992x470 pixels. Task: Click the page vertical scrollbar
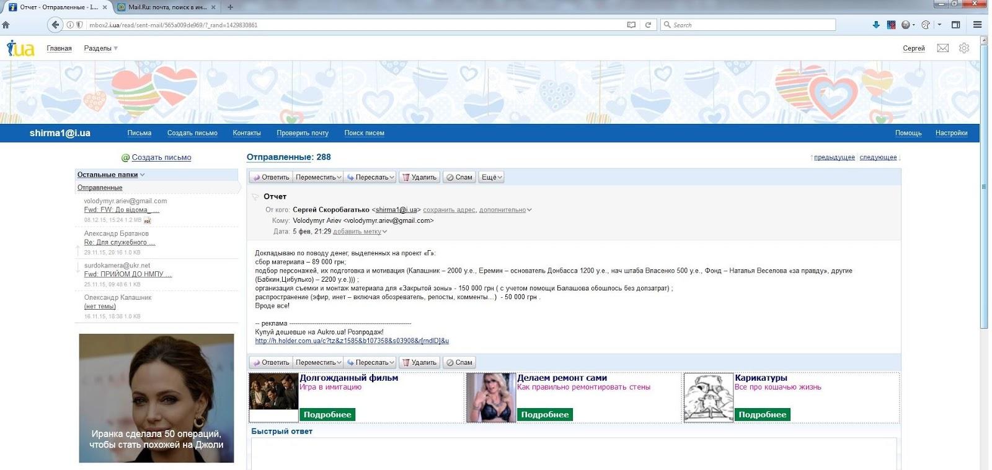pyautogui.click(x=983, y=186)
